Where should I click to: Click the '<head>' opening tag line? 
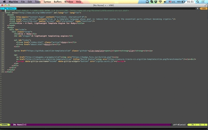[x=10, y=15]
